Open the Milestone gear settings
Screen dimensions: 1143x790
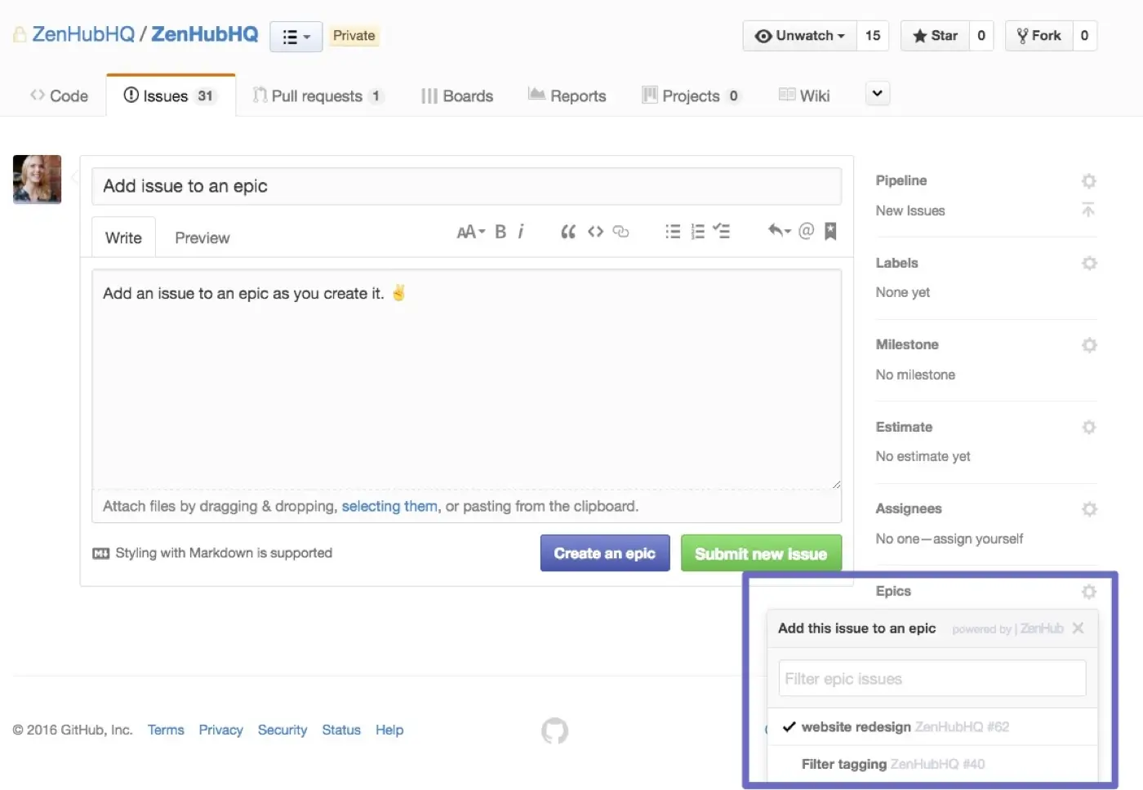click(x=1088, y=345)
